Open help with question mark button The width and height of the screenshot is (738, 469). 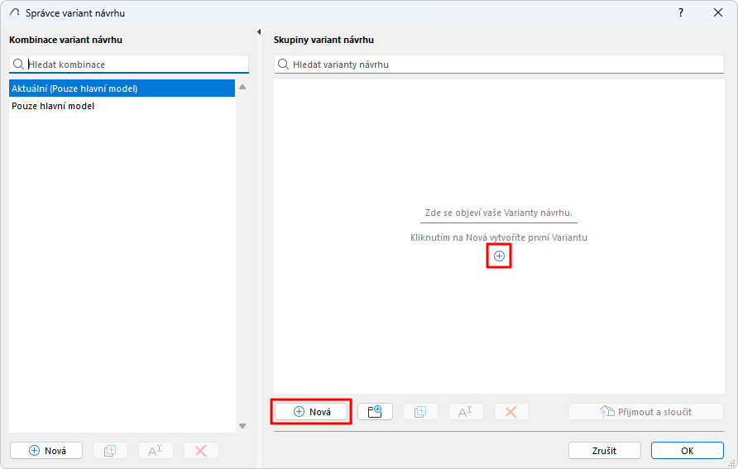(x=681, y=12)
